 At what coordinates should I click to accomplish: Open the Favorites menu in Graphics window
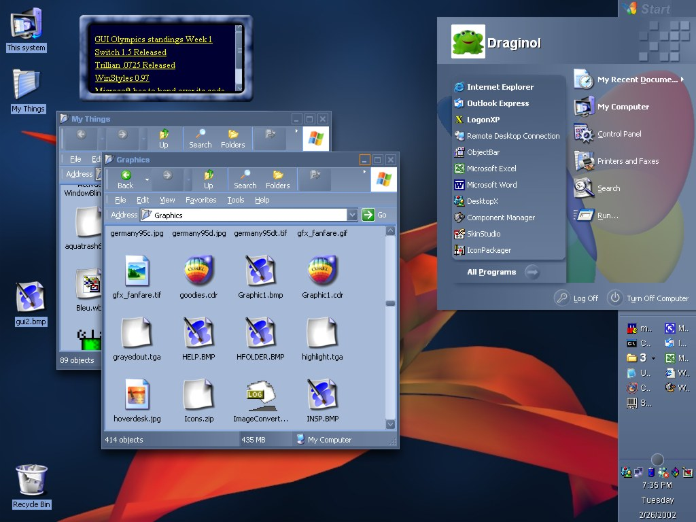(x=201, y=200)
